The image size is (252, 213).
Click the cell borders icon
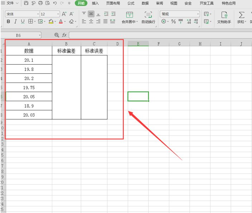[x=30, y=21]
